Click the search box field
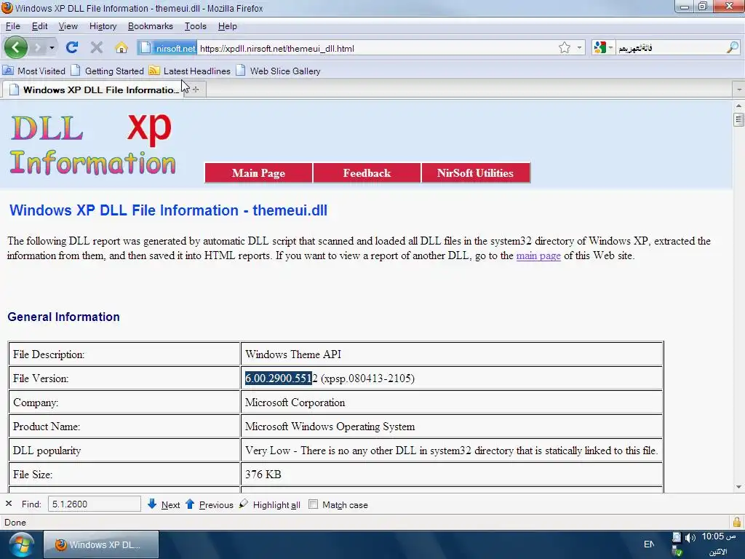 click(670, 48)
